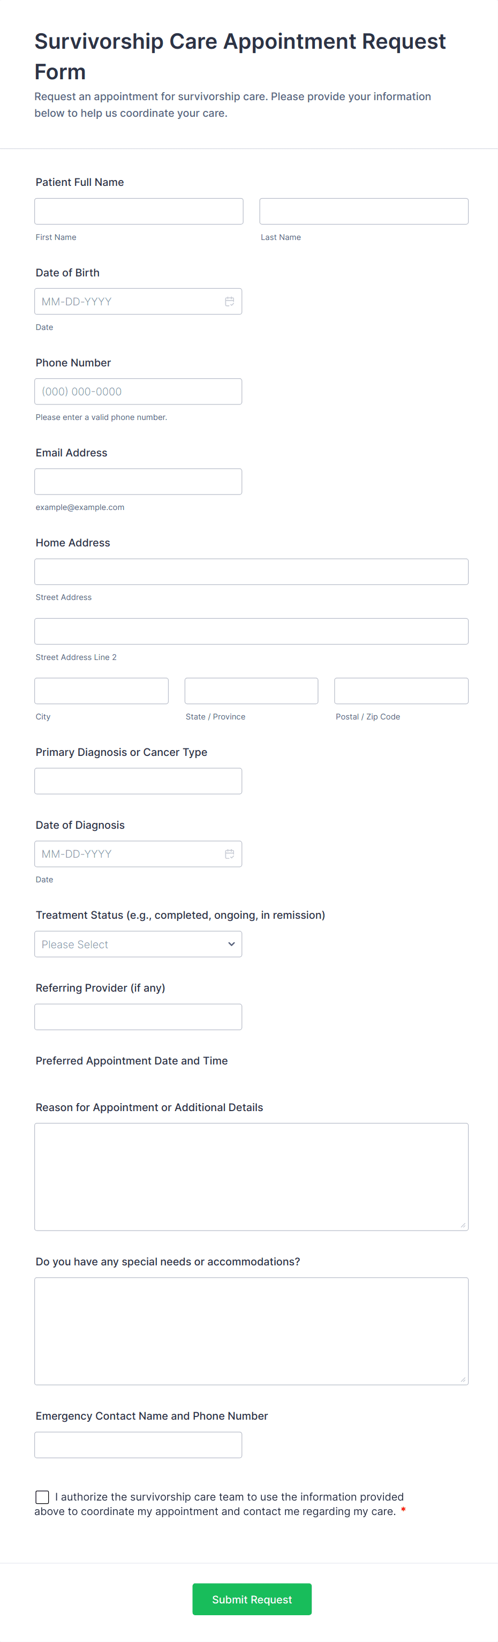This screenshot has height=1642, width=498.
Task: Click the First Name input field
Action: (139, 211)
